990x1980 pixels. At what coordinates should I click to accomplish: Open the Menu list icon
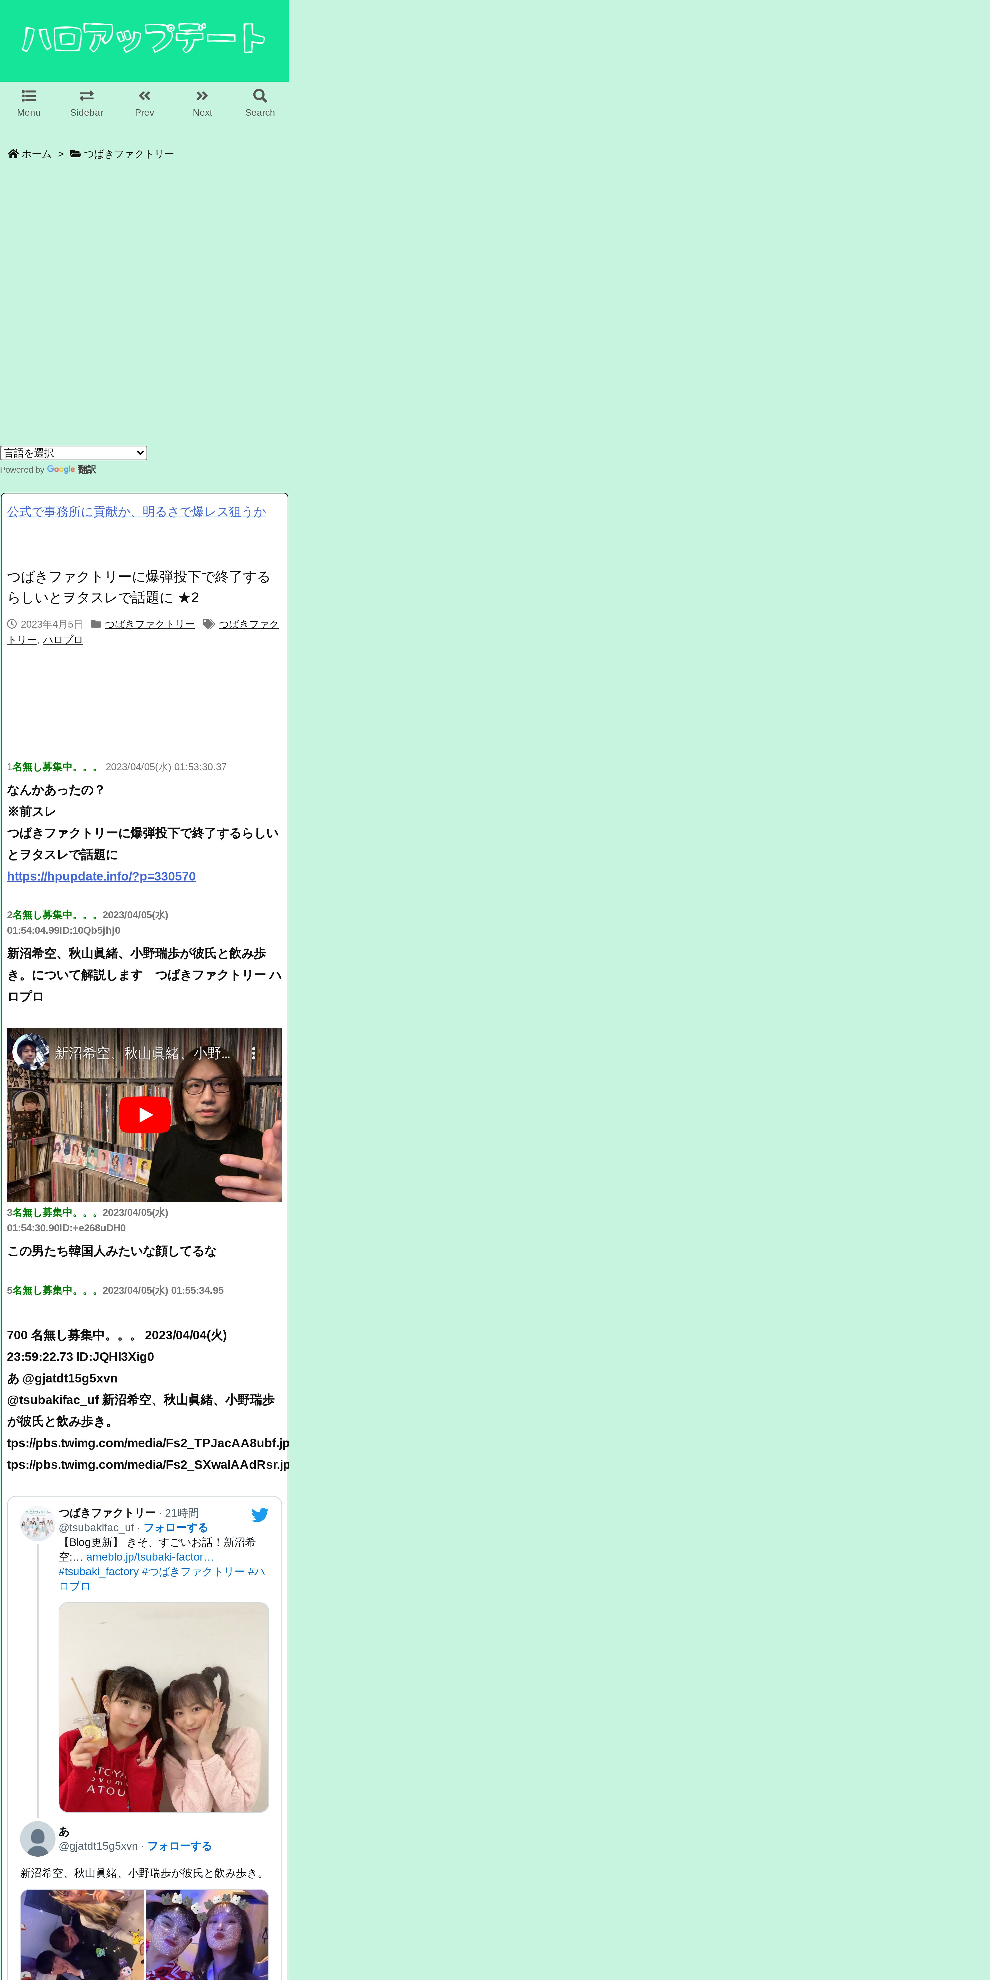click(29, 96)
